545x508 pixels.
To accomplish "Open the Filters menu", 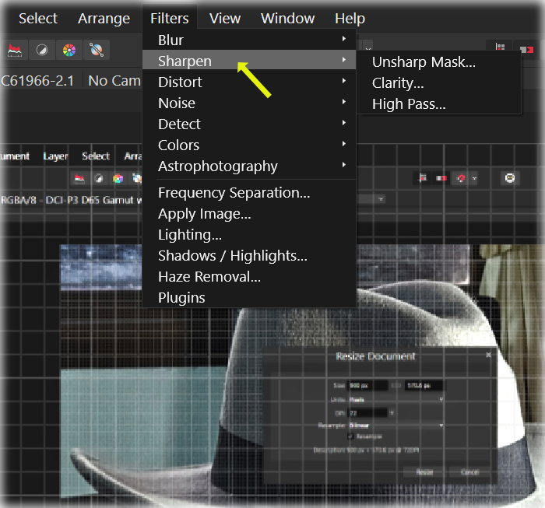I will coord(170,19).
